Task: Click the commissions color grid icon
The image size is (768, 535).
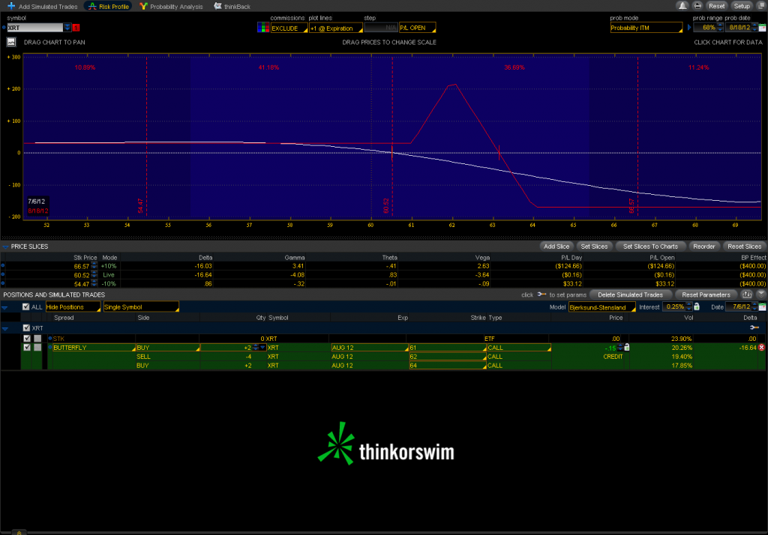Action: point(263,28)
